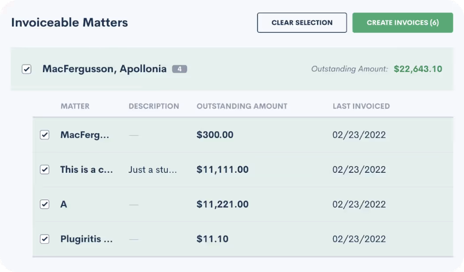Open client MacFergusson, Apollonia
This screenshot has width=464, height=272.
104,69
